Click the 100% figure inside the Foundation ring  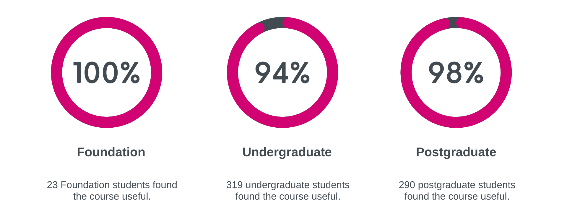pos(106,73)
